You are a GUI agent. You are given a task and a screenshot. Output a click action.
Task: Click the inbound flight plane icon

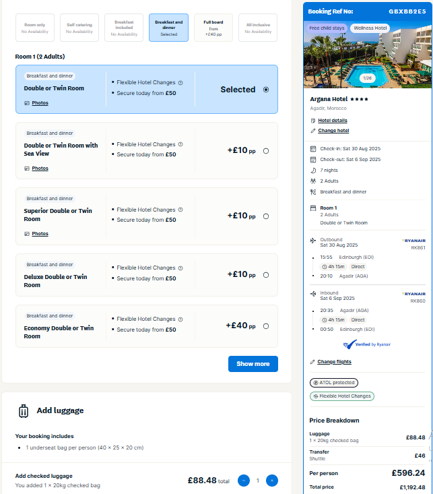313,294
